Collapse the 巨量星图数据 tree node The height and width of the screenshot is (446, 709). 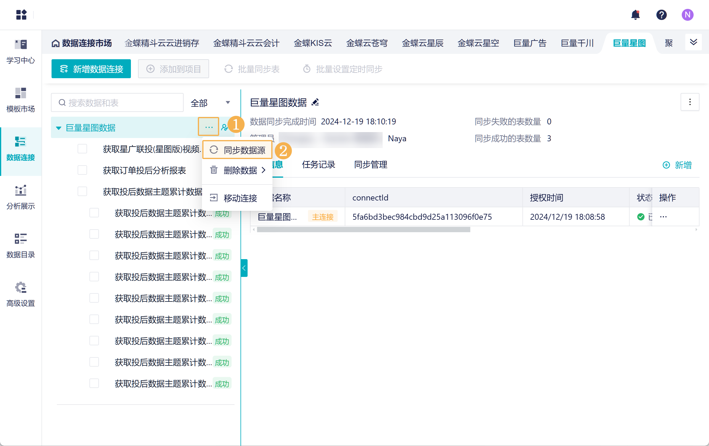59,128
